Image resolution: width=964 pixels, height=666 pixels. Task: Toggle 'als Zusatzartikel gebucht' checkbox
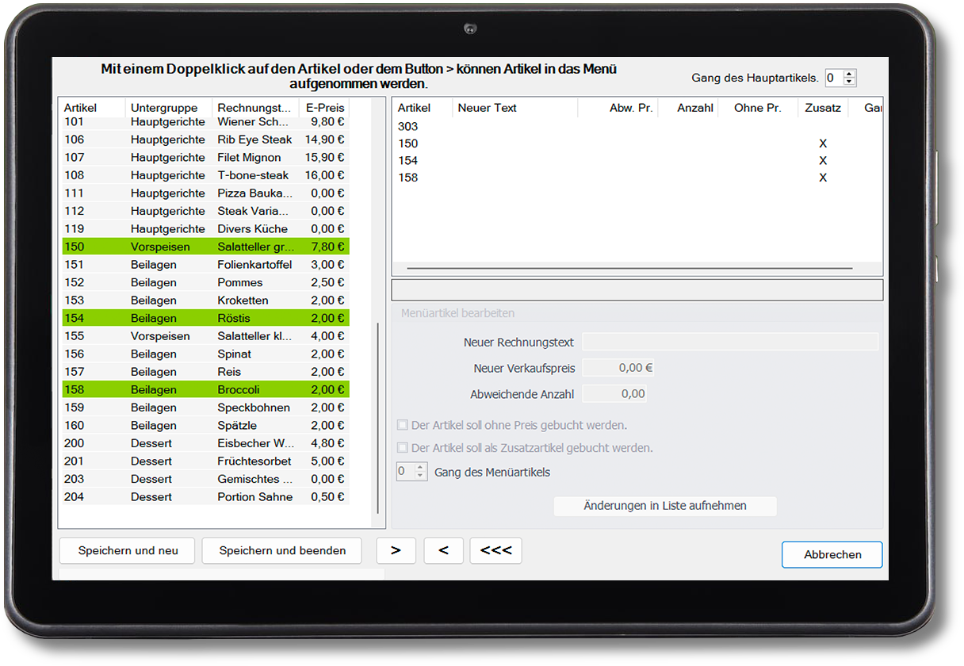point(403,448)
